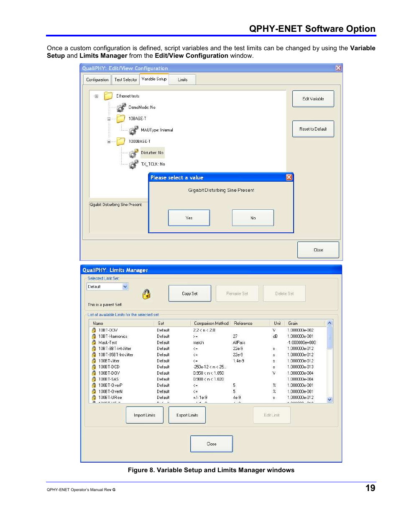Click lock icon of 100BT-URise row

(x=94, y=398)
